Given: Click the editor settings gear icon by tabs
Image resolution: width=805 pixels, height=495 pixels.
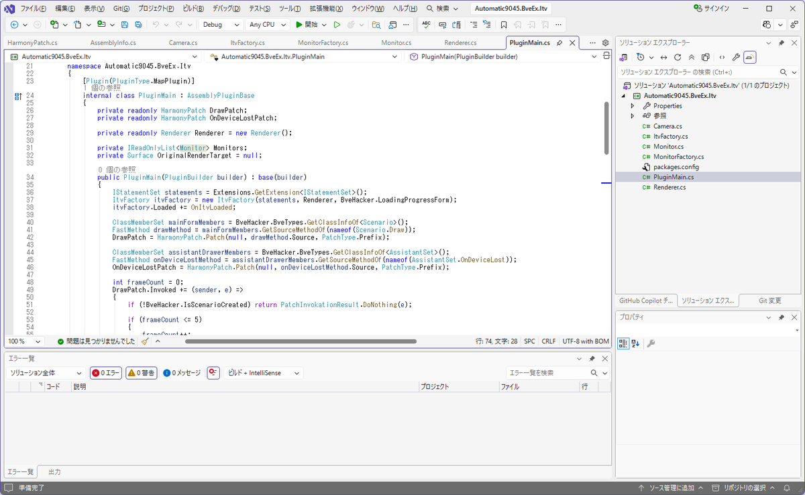Looking at the screenshot, I should point(605,42).
